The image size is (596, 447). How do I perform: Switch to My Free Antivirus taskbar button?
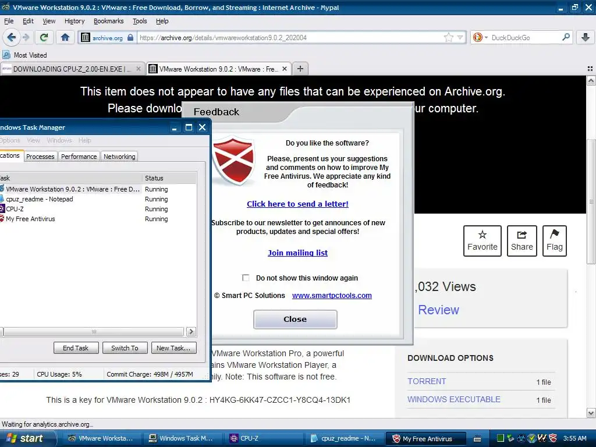pos(425,438)
